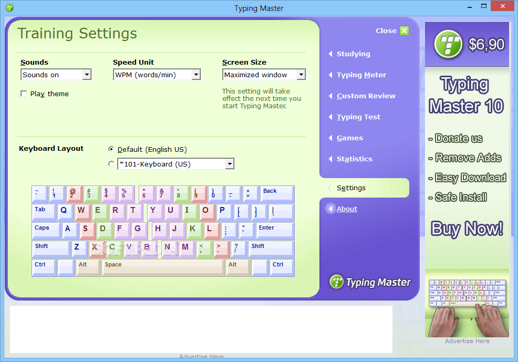Click the Easy Download text in ad
This screenshot has width=518, height=362.
coord(470,178)
